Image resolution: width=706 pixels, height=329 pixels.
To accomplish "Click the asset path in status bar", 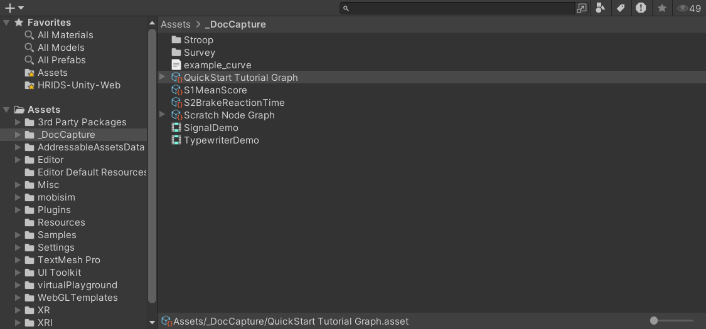I will click(291, 322).
